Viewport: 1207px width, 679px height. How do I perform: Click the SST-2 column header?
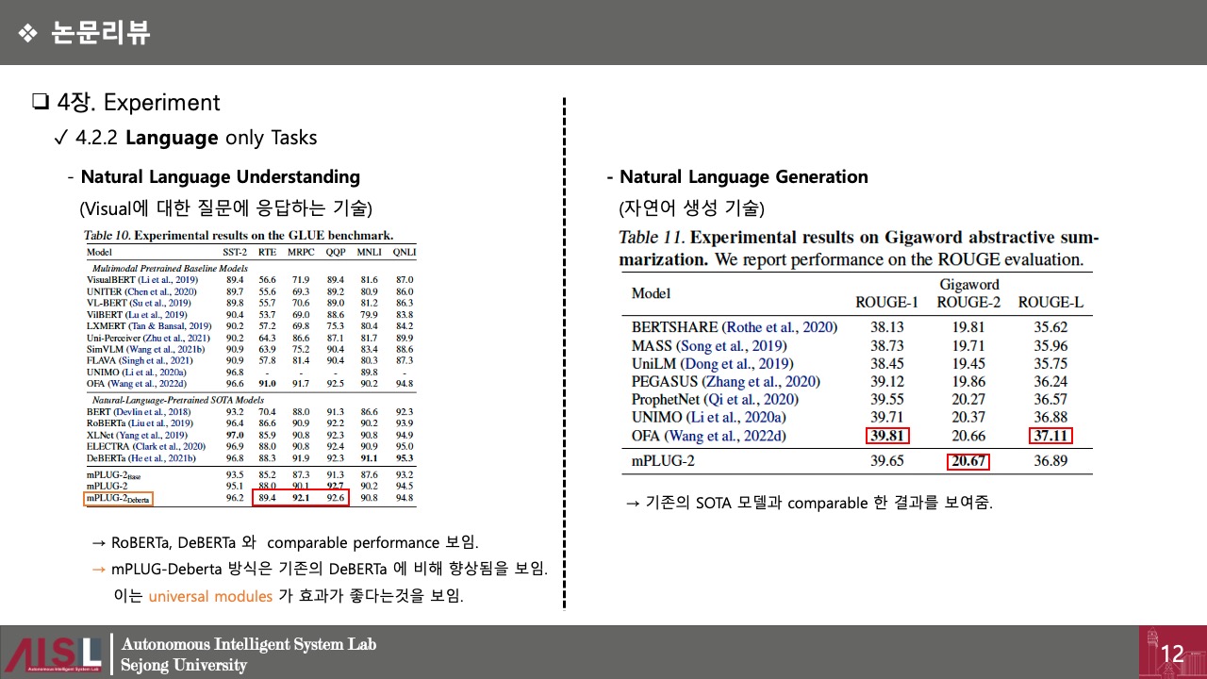tap(234, 253)
